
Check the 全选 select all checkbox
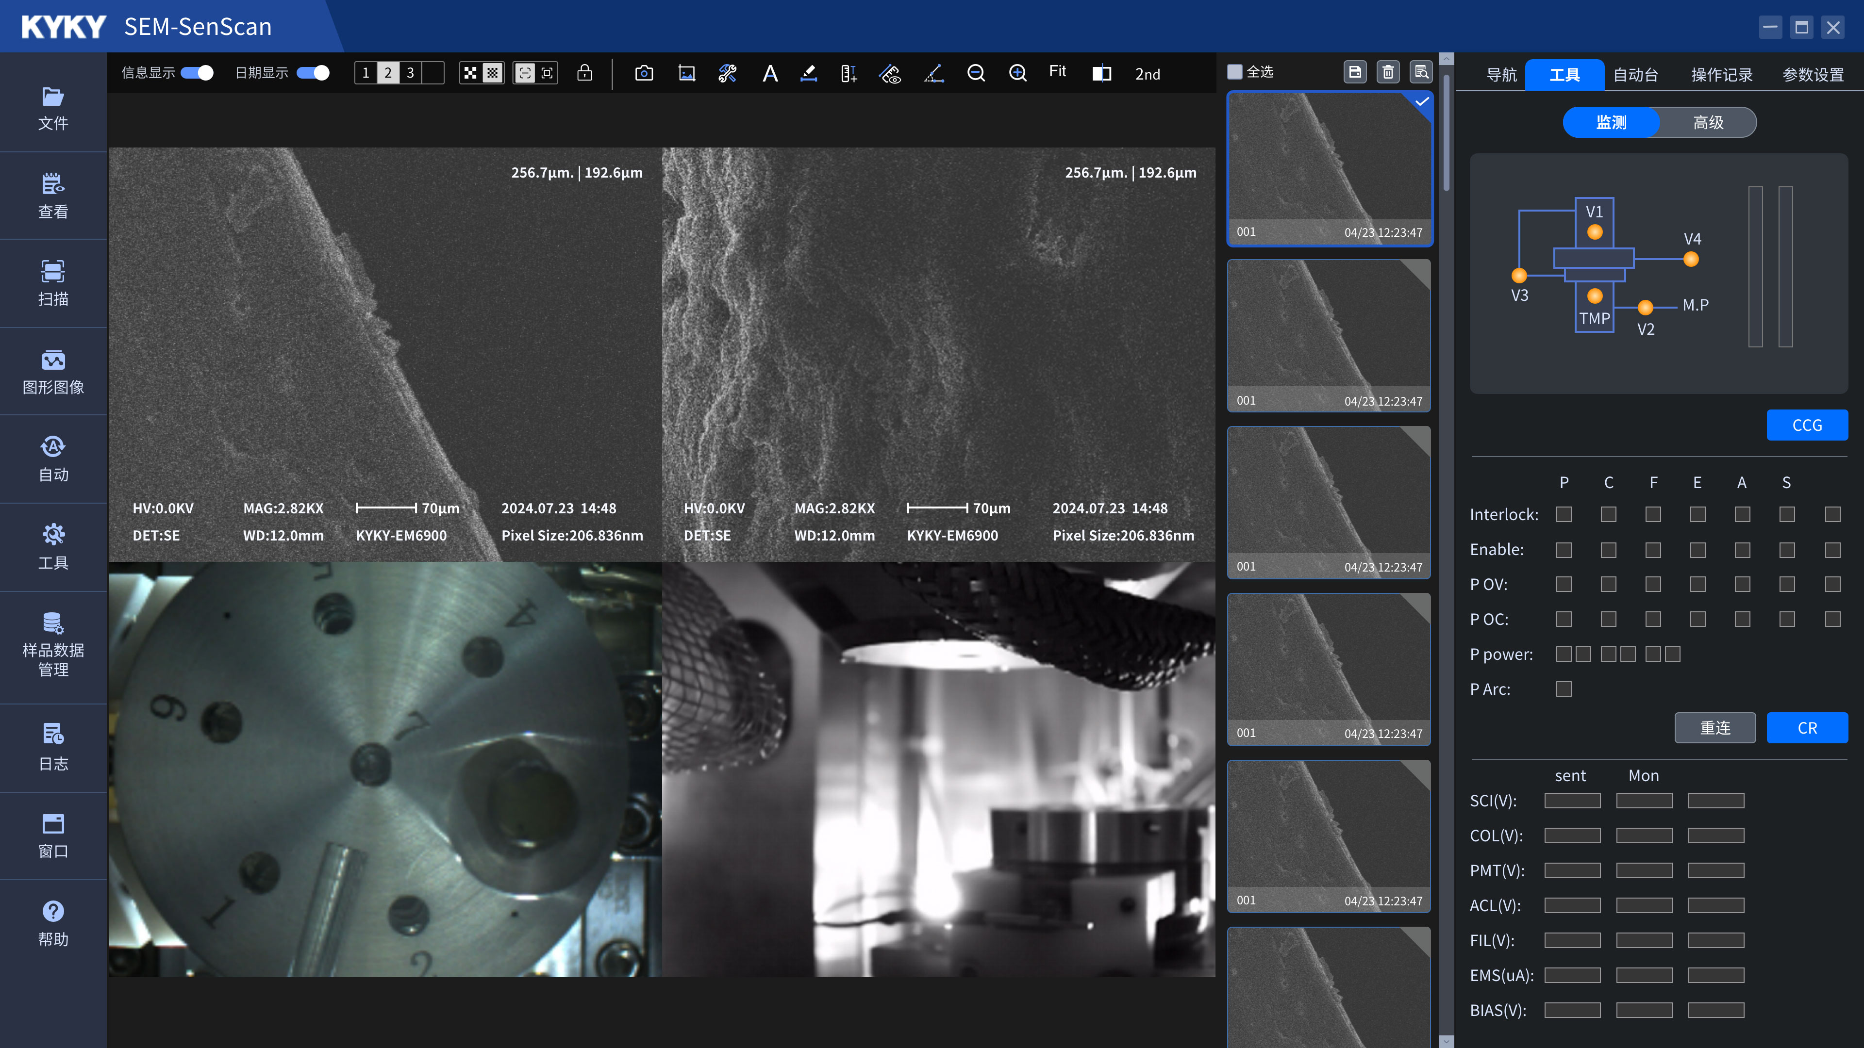1235,72
